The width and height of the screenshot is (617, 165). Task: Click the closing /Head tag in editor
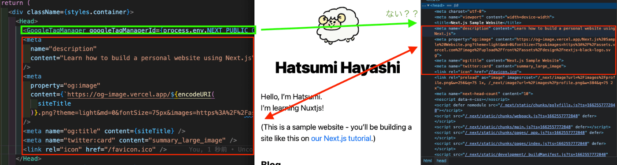pos(29,158)
